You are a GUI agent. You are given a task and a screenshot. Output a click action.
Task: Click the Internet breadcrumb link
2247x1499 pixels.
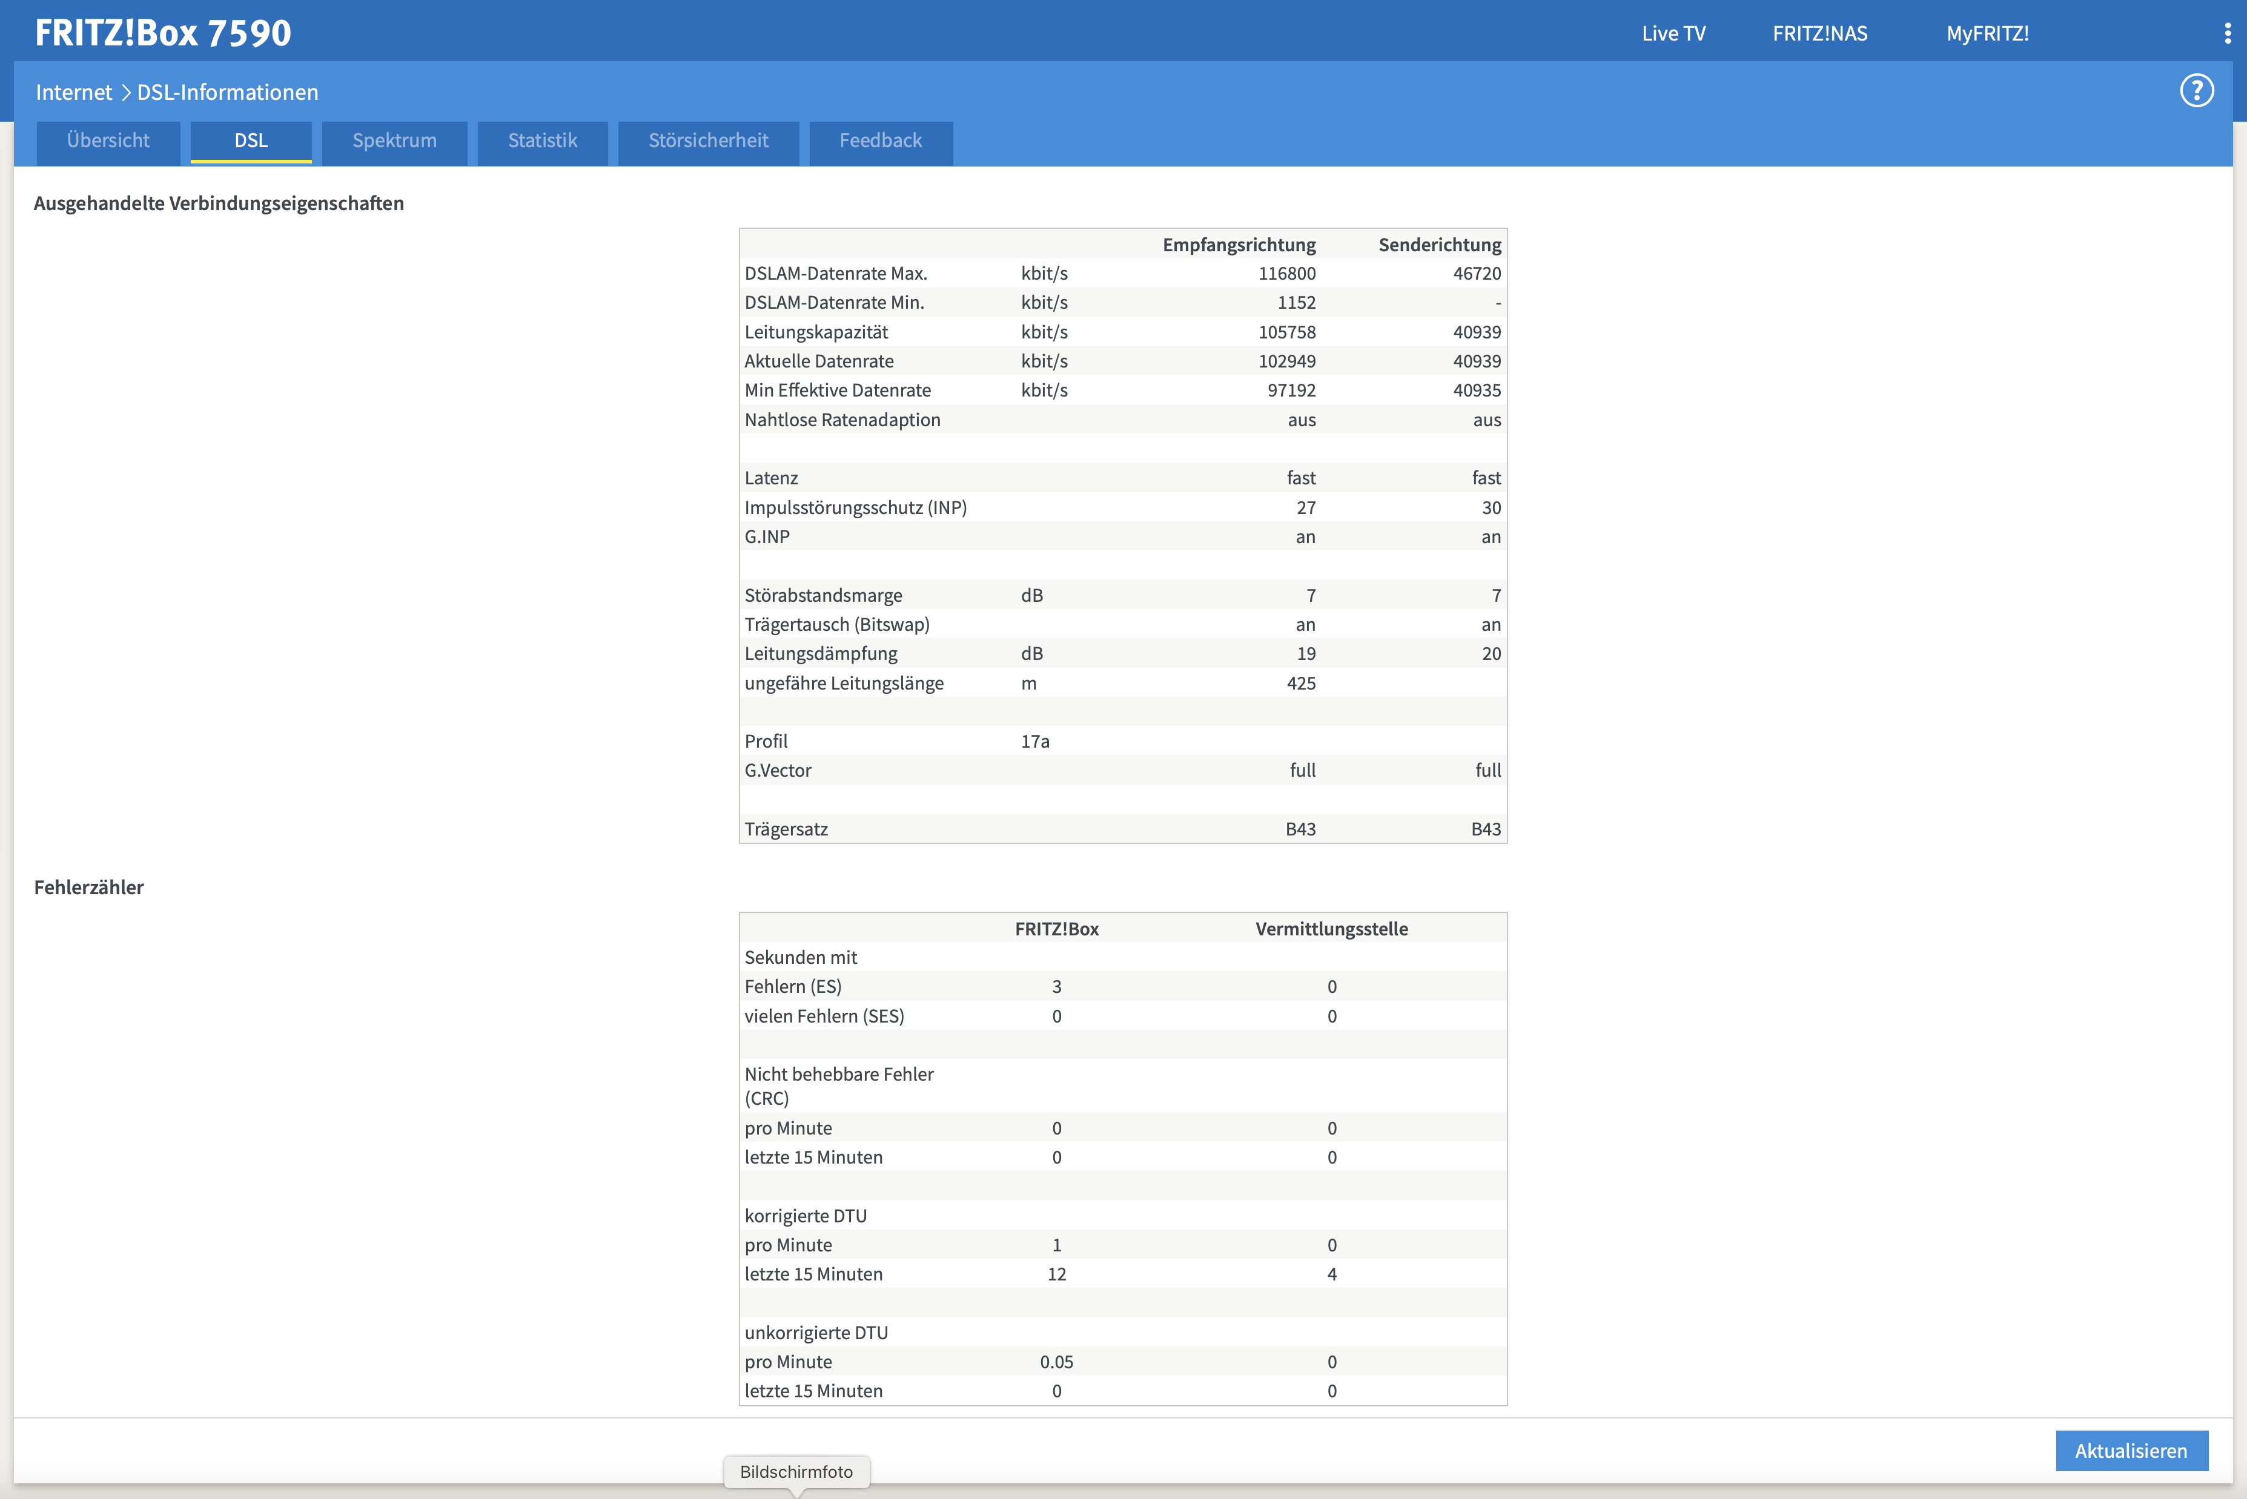(74, 93)
